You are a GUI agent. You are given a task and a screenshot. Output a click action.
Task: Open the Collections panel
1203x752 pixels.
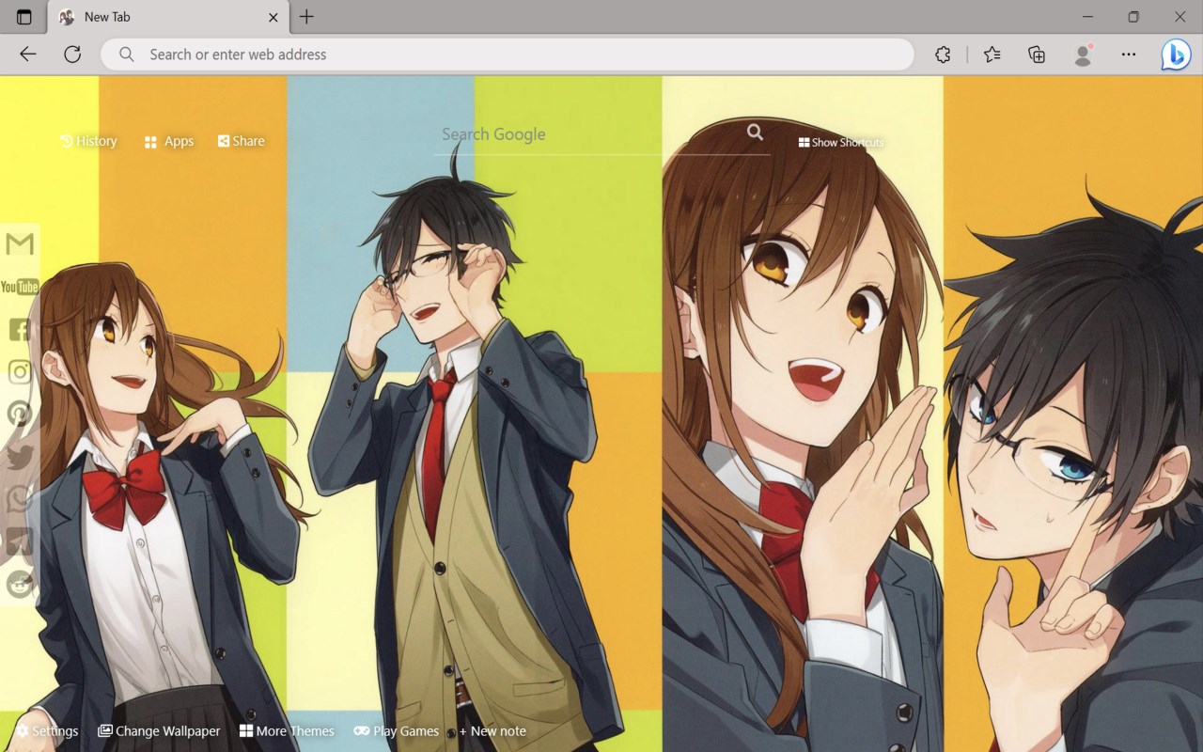[1037, 55]
